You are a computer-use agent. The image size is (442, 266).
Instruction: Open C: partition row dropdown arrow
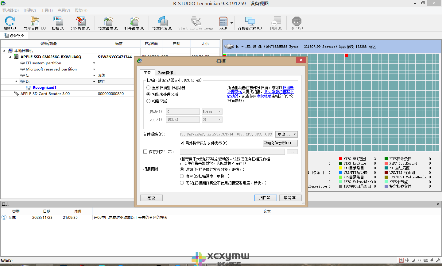click(x=94, y=75)
